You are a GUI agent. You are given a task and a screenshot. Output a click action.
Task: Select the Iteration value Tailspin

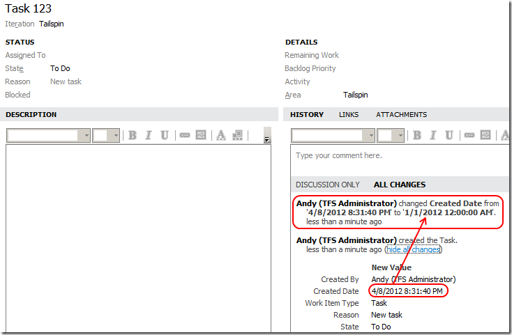[51, 24]
